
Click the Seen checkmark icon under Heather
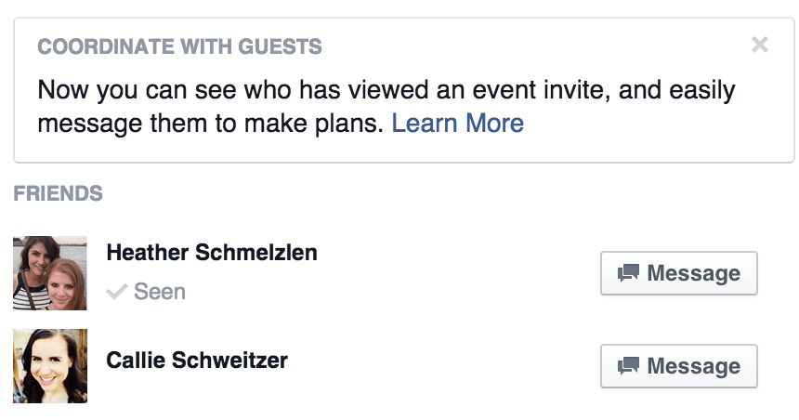point(117,293)
